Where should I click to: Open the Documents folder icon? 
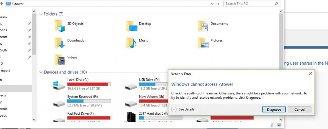(x=203, y=26)
